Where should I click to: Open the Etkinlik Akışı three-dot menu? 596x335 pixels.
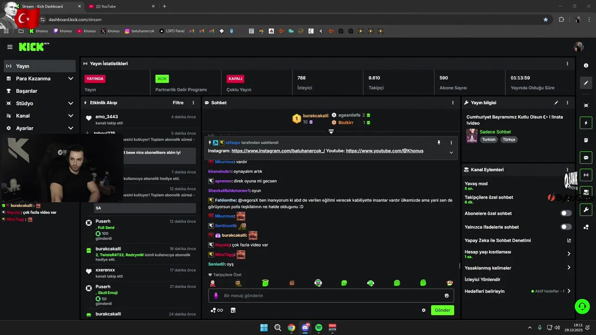tap(193, 103)
